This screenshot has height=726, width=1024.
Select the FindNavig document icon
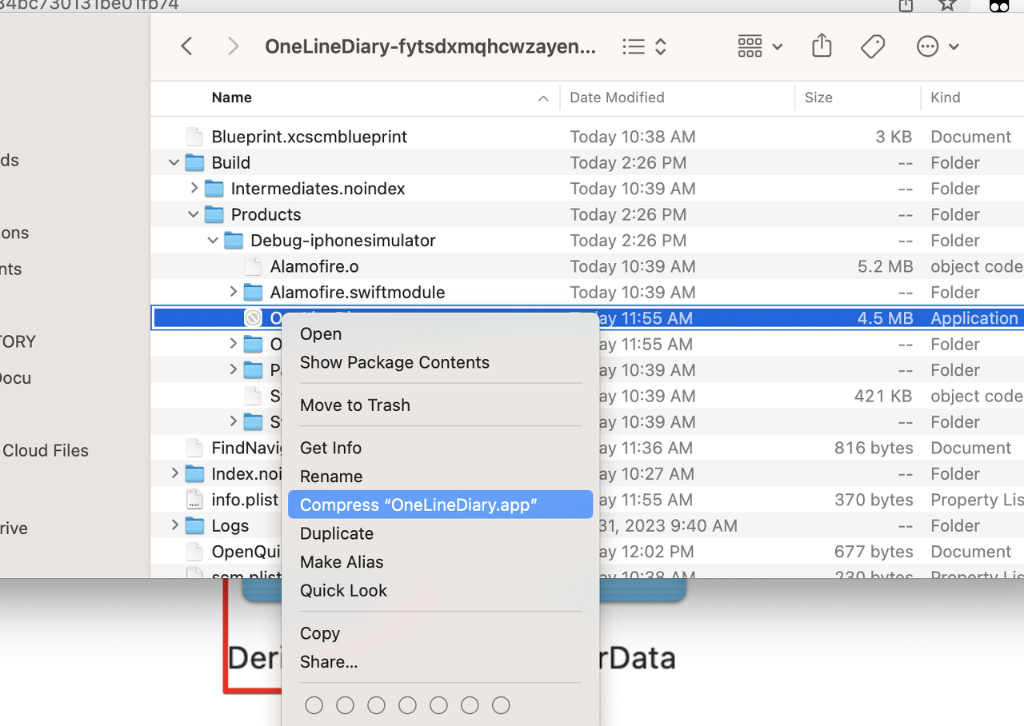[194, 448]
